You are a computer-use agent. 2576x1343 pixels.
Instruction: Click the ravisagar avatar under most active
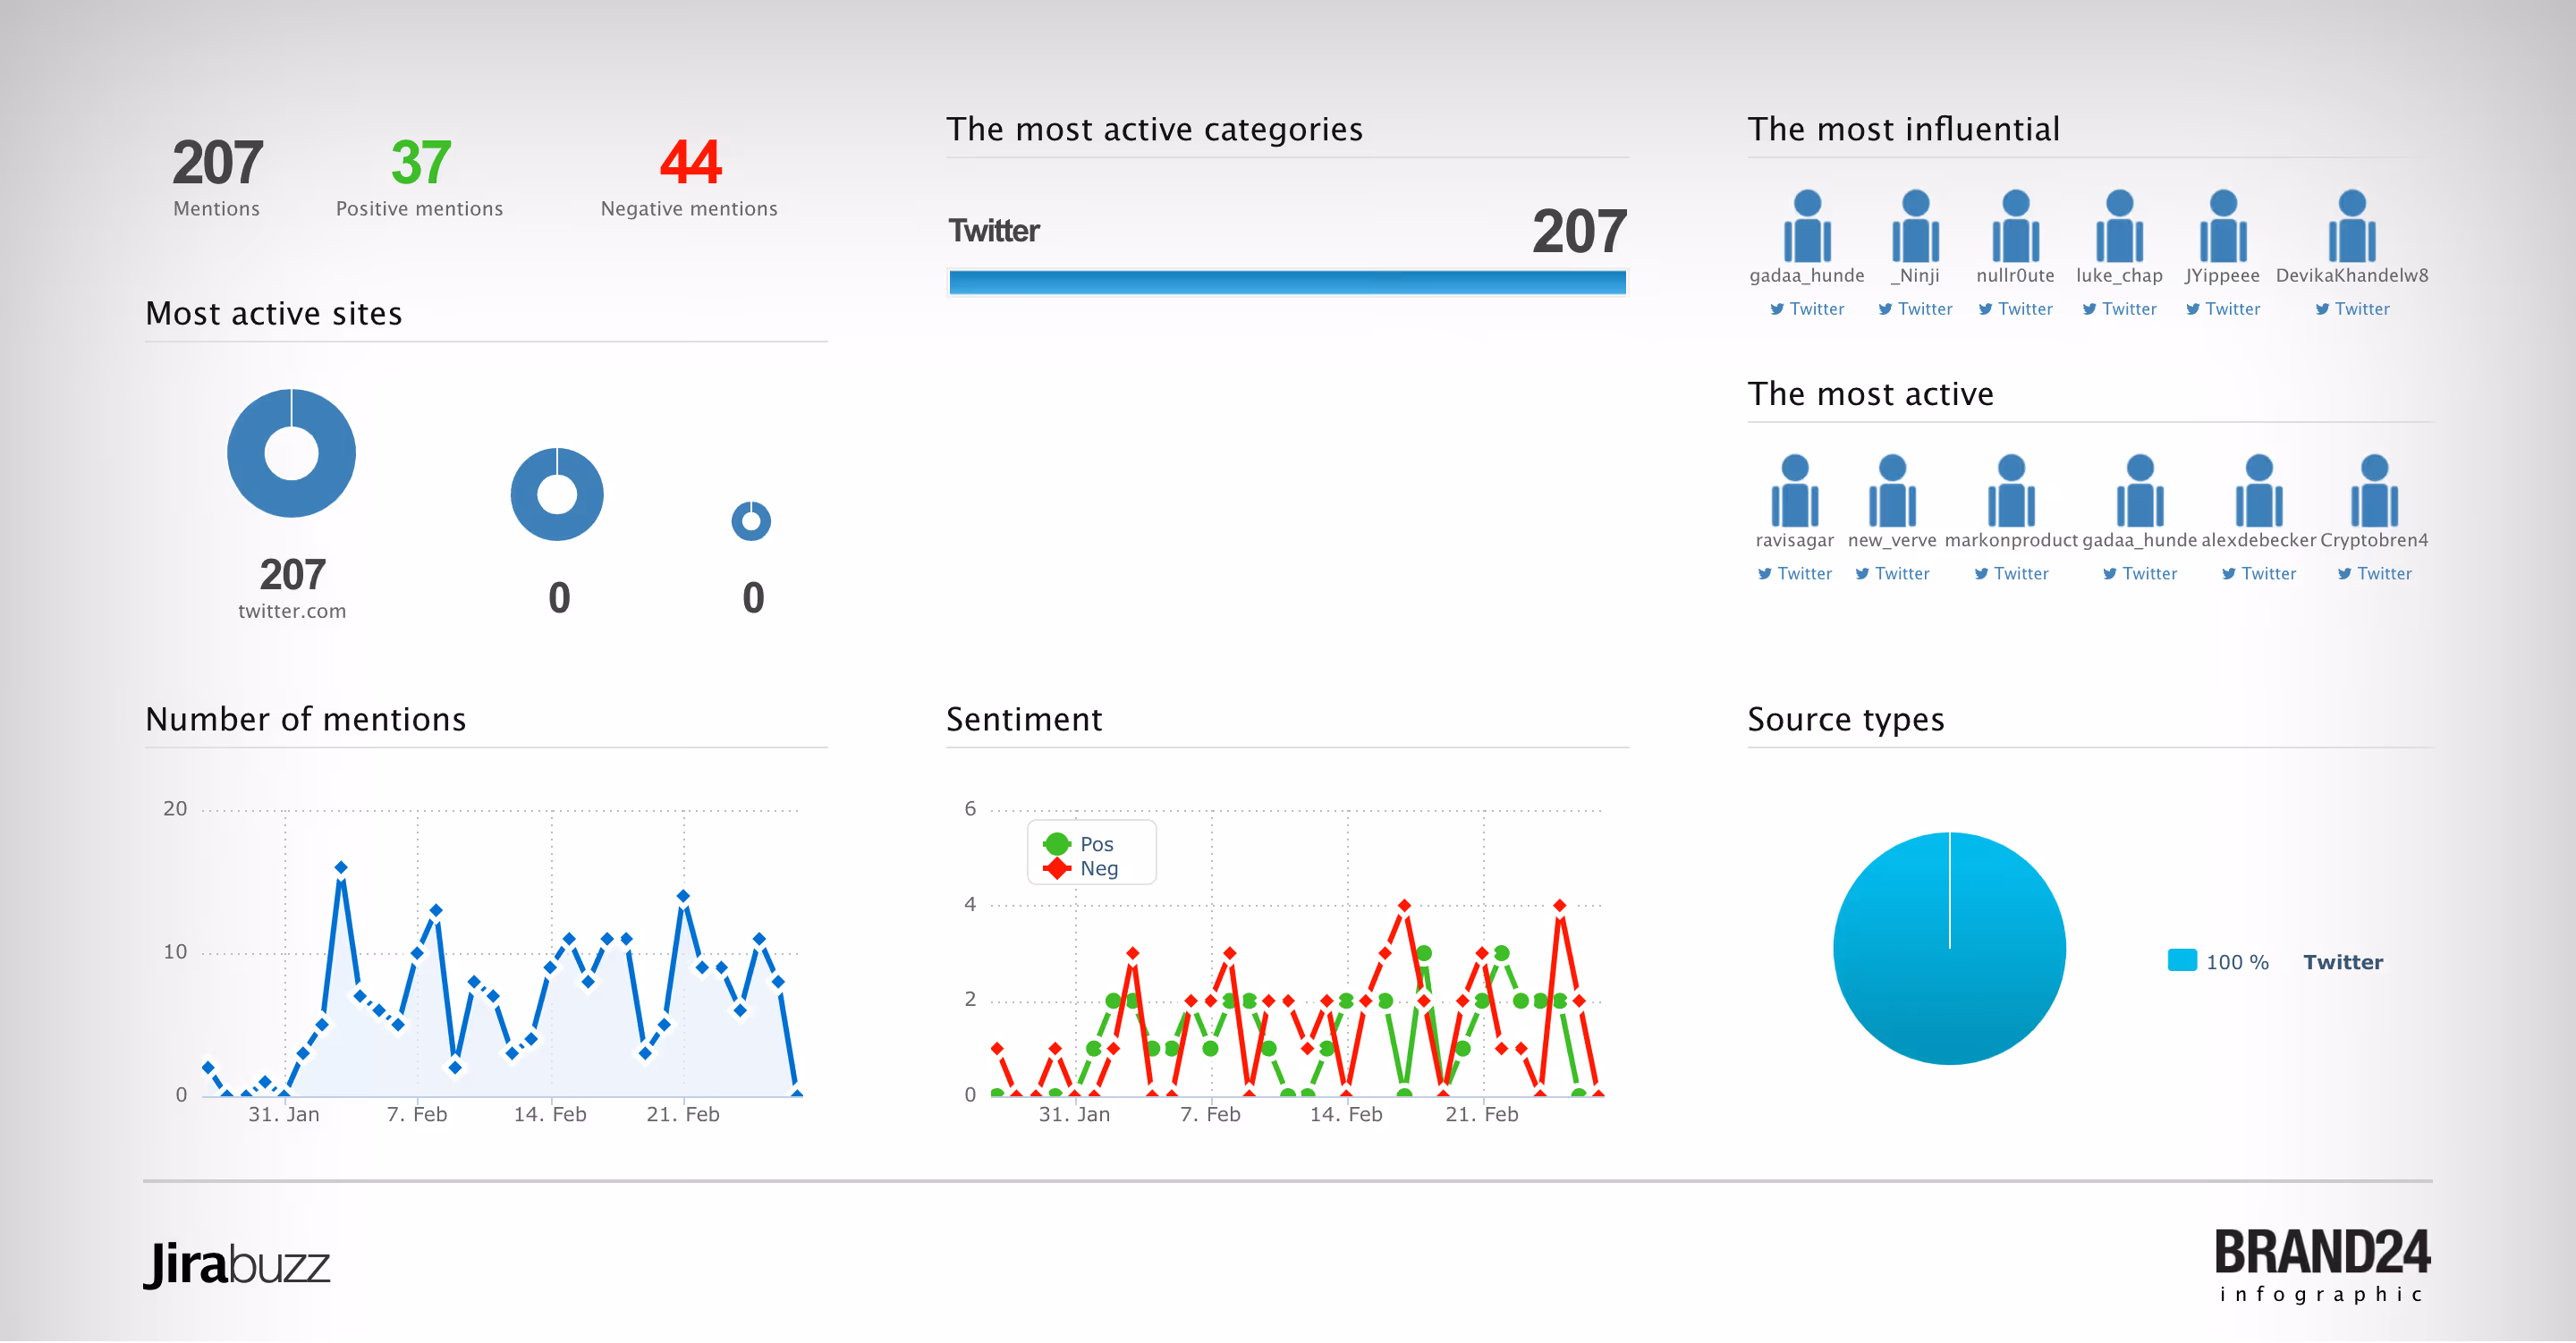point(1794,492)
